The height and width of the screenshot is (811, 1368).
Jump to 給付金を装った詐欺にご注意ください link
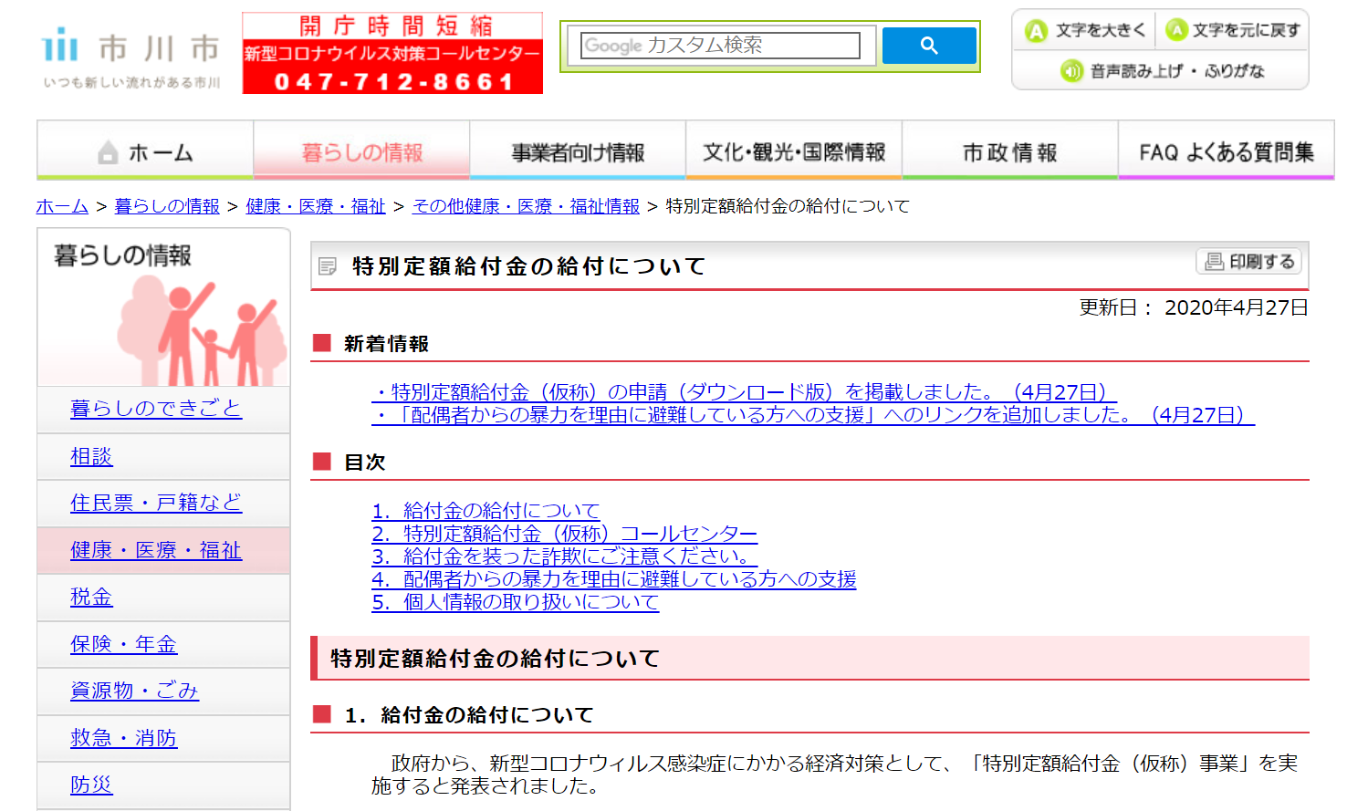pyautogui.click(x=564, y=556)
